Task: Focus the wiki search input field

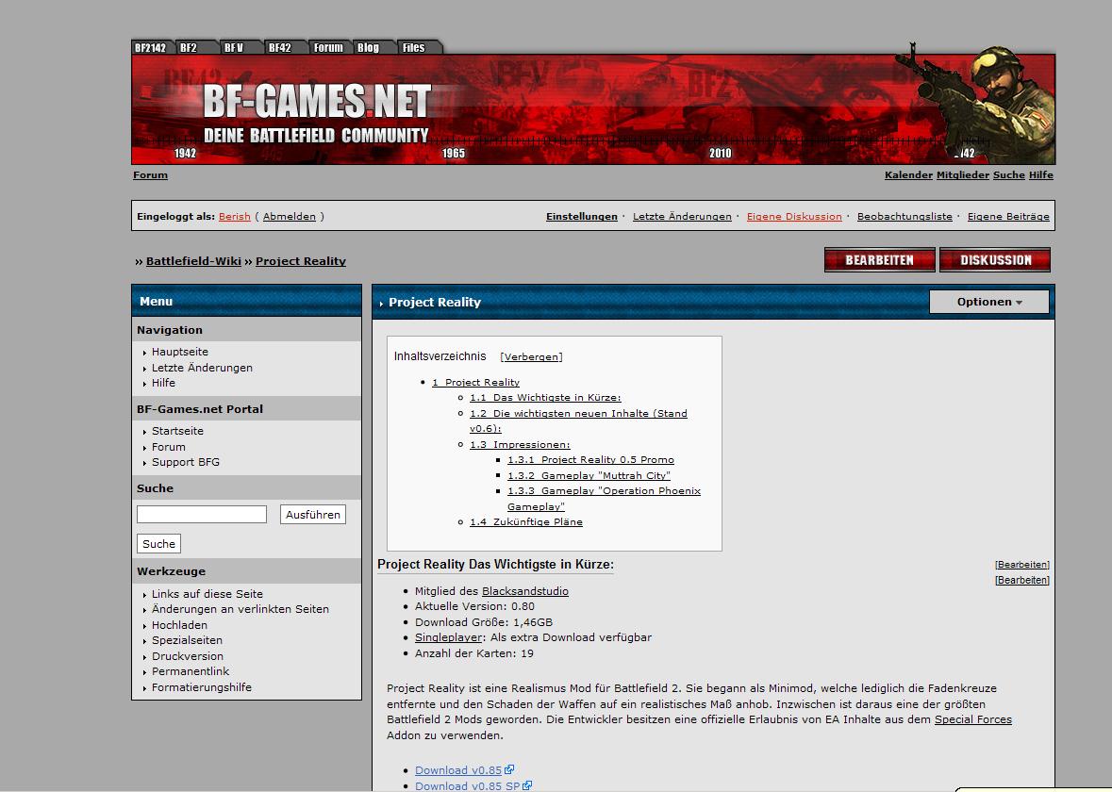Action: pos(202,514)
